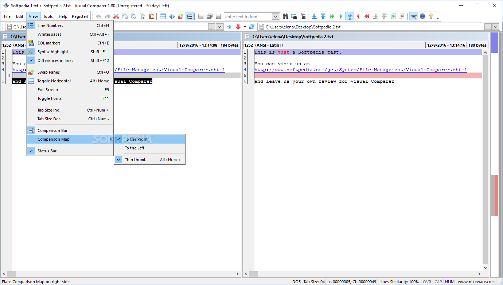Viewport: 503px width, 285px height.
Task: Click the blue question mark help icon
Action: tap(422, 16)
